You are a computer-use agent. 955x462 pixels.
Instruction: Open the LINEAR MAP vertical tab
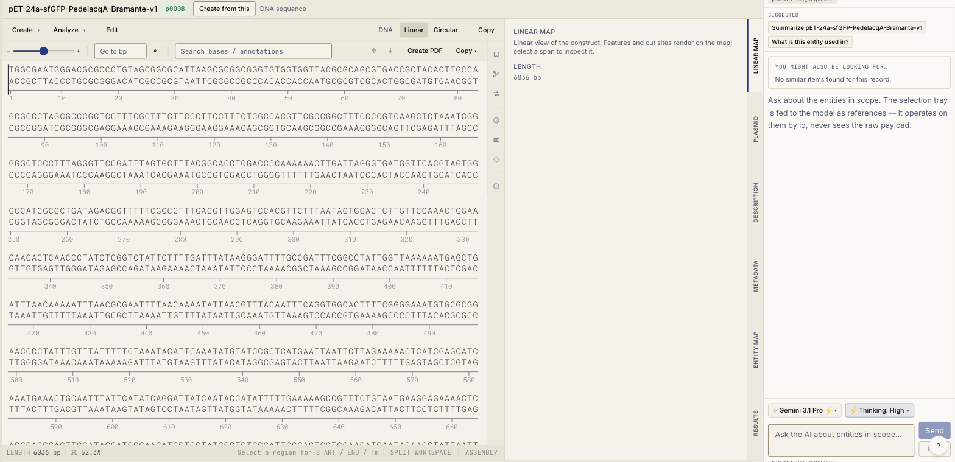tap(756, 56)
